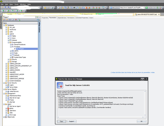Click the green refresh arrows in the web toolbar
Screen dimensions: 164x126
(x=157, y=8)
